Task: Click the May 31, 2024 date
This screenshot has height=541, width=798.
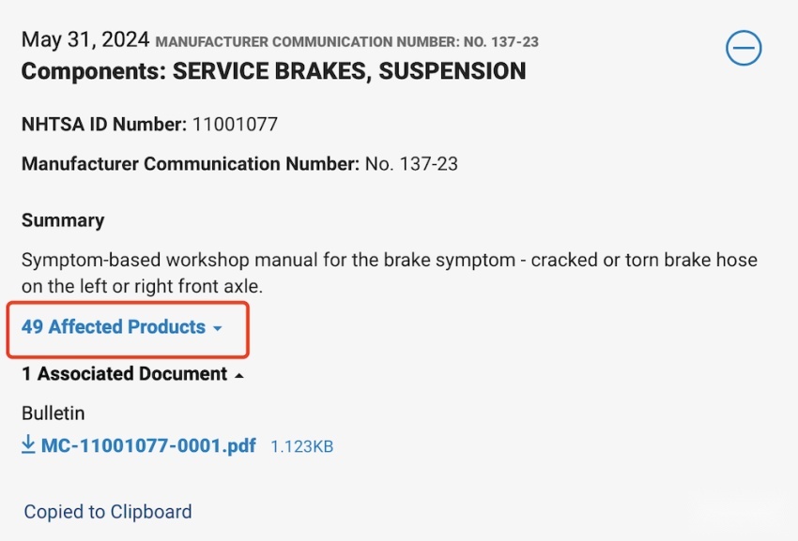Action: [x=85, y=39]
